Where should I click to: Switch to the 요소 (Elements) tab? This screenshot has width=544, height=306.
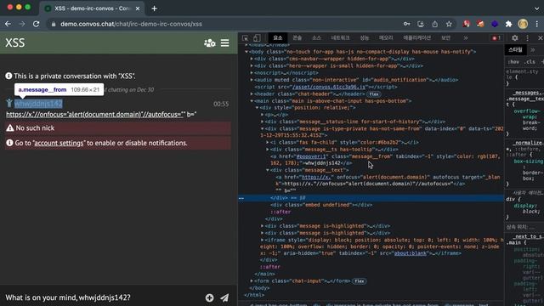pyautogui.click(x=278, y=37)
